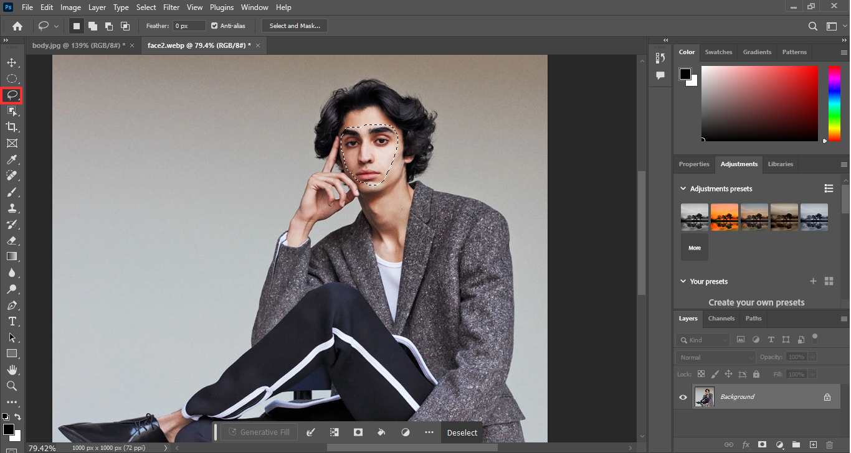Viewport: 851px width, 453px height.
Task: Select the Dodge tool
Action: click(12, 289)
